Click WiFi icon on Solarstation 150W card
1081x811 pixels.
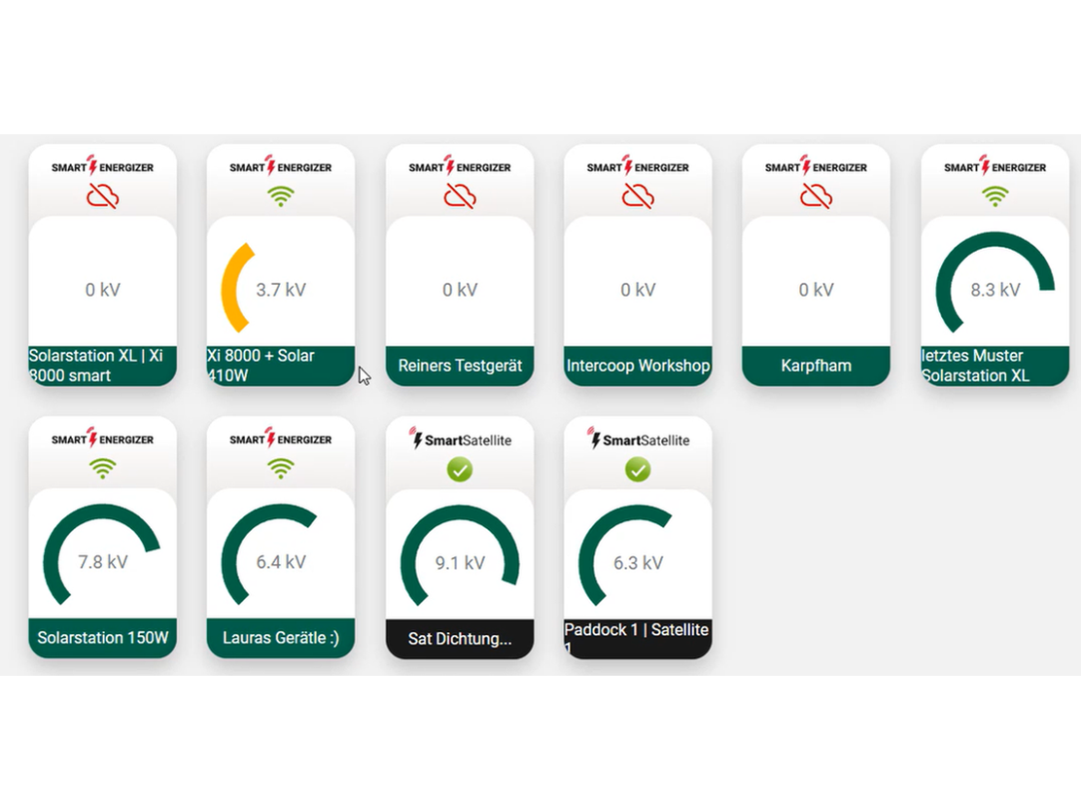(102, 469)
